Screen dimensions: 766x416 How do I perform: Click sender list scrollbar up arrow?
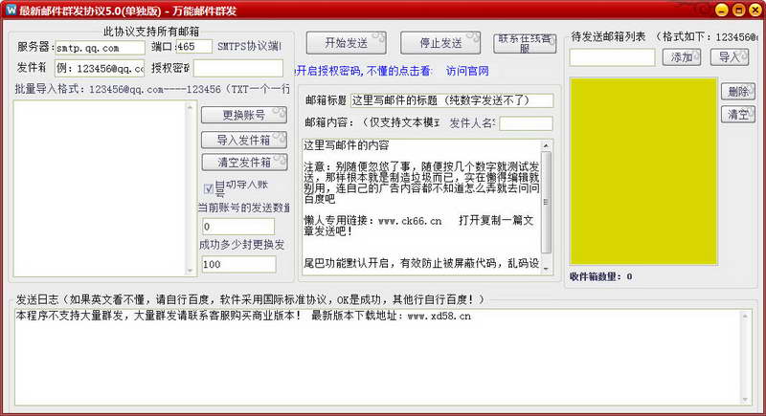pyautogui.click(x=191, y=107)
